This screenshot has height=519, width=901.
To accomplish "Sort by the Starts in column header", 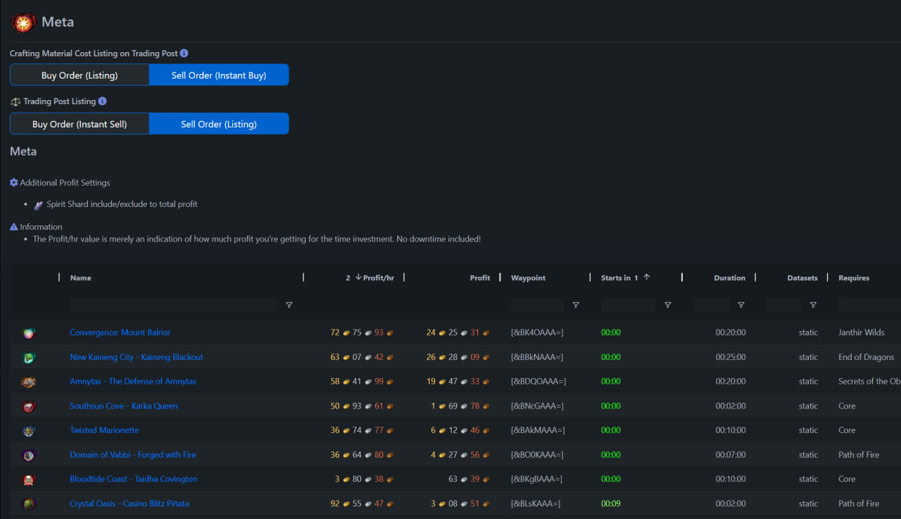I will [616, 278].
